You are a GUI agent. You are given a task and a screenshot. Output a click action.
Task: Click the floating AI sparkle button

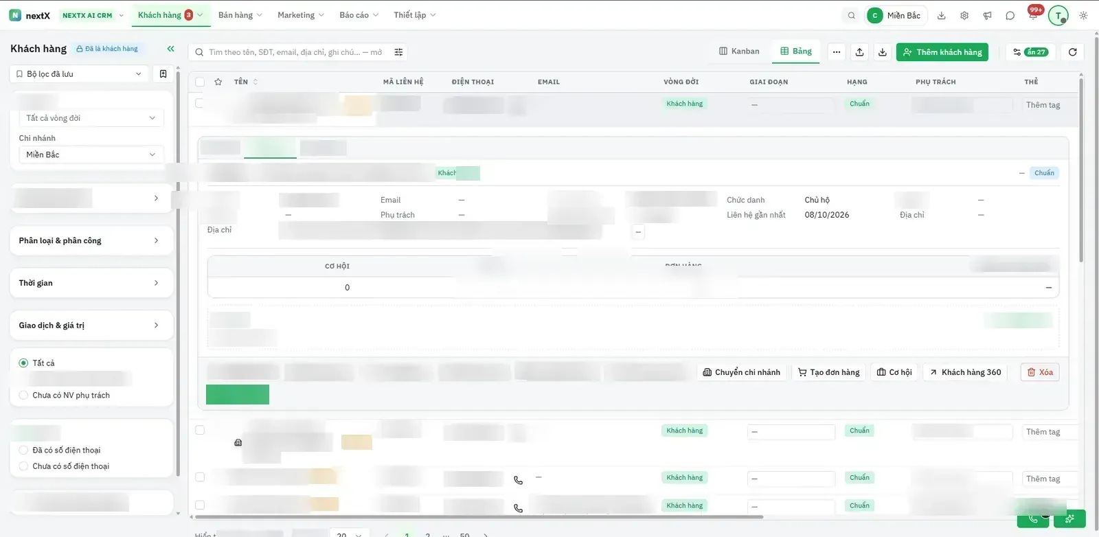(x=1069, y=519)
